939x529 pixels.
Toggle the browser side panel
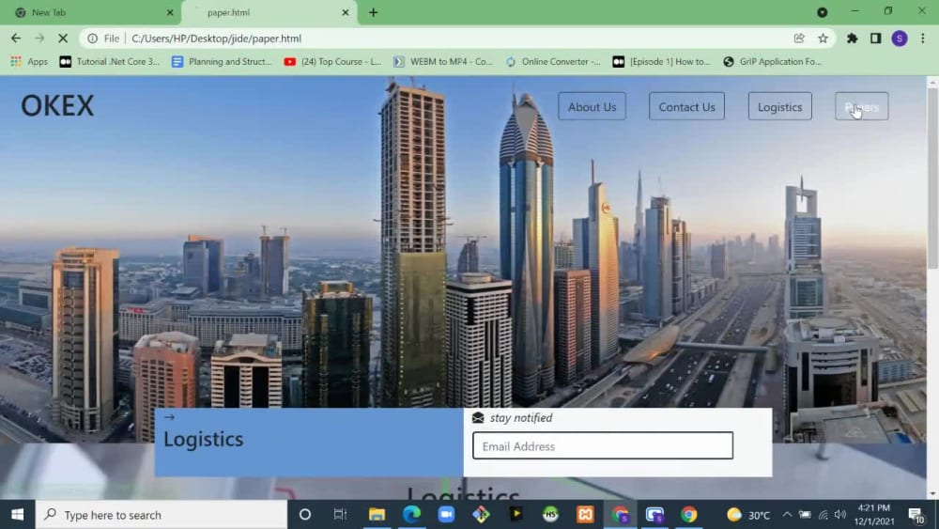click(875, 39)
